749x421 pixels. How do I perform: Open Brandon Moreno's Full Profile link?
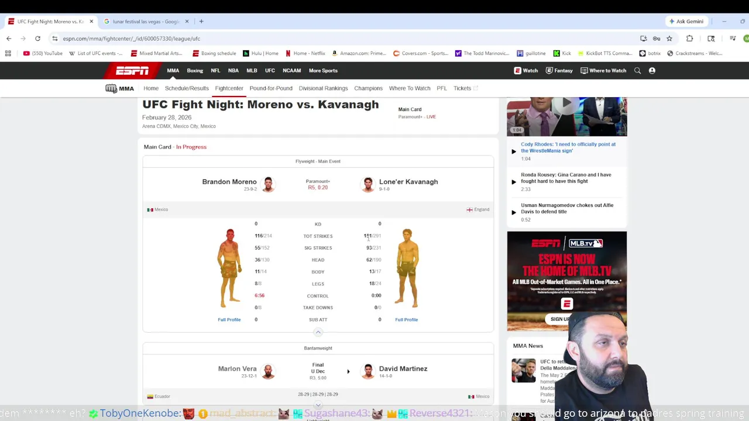229,320
